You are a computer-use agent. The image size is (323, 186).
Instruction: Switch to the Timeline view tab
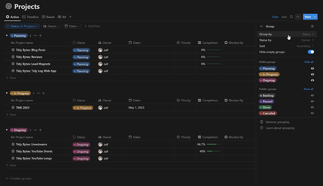(x=30, y=17)
